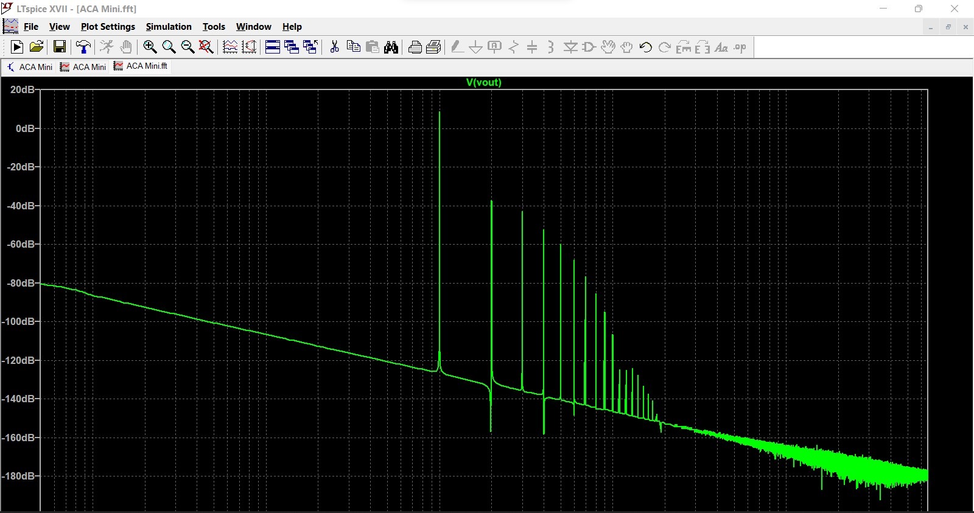Click the 0dB axis label
This screenshot has height=513, width=974.
[x=25, y=128]
